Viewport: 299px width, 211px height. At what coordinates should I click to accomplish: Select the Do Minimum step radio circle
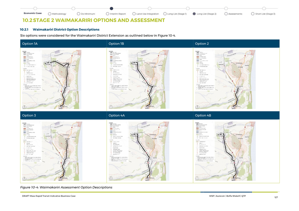click(78, 14)
